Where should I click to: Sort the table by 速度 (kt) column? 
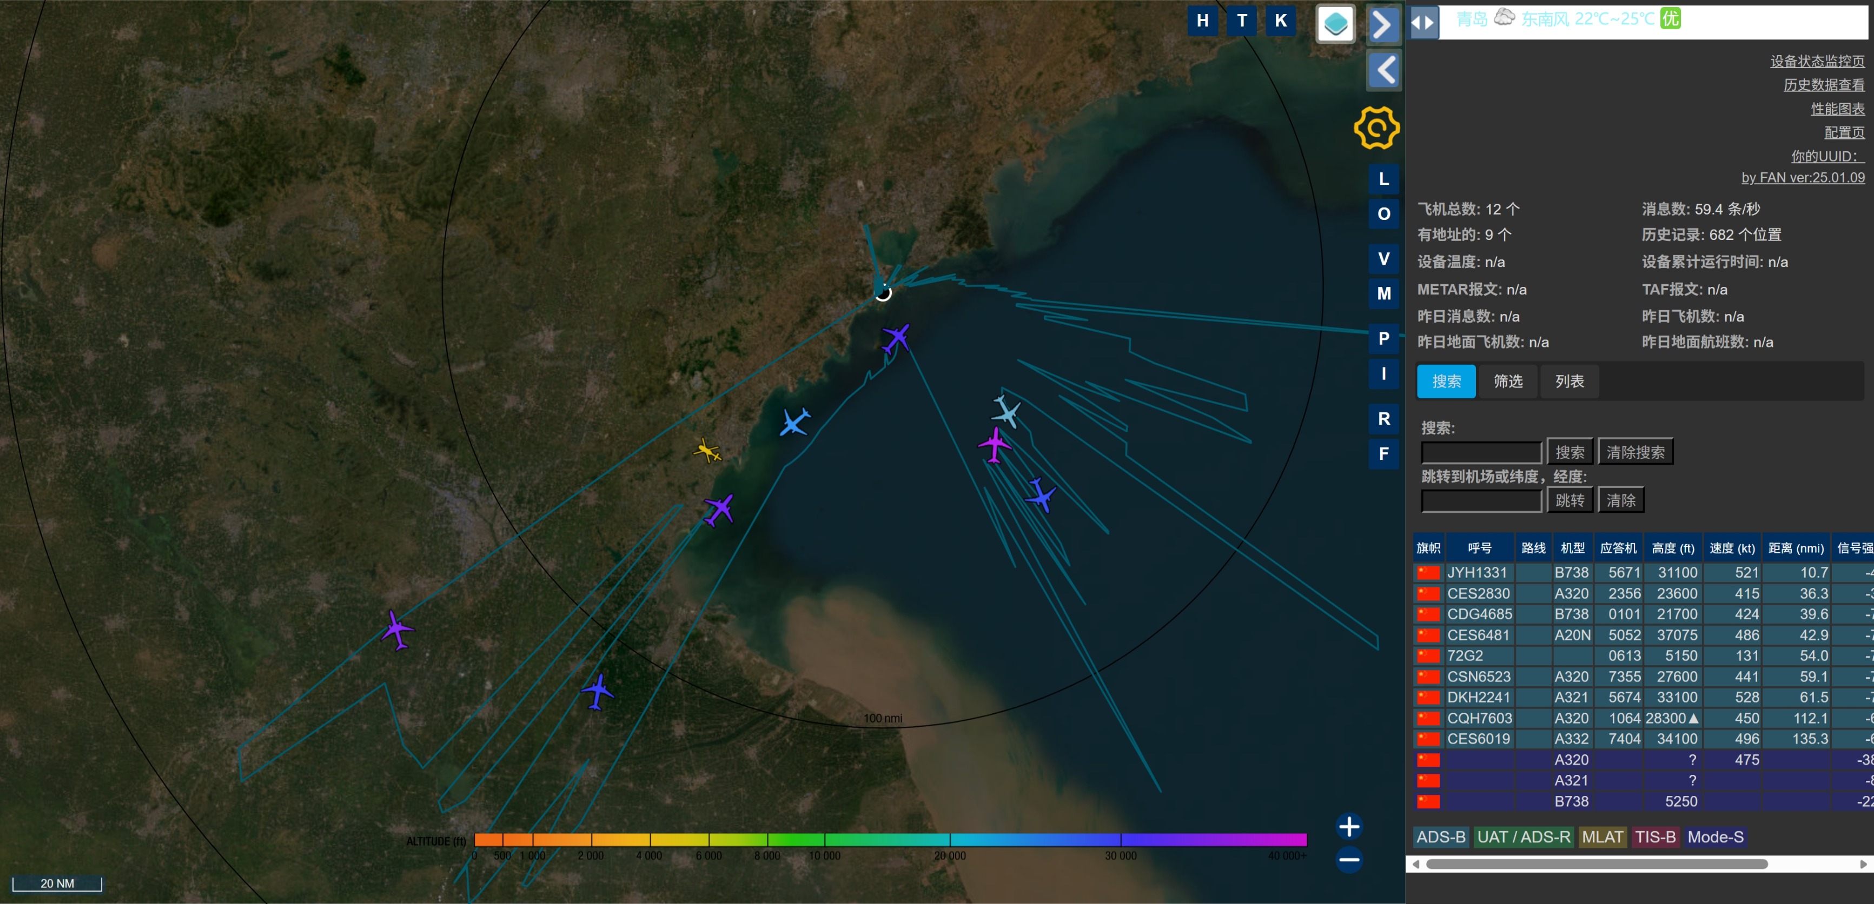coord(1731,548)
